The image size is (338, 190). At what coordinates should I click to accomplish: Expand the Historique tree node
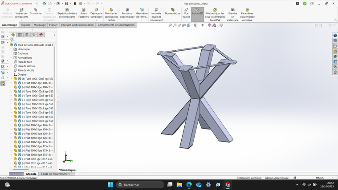[x=11, y=49]
